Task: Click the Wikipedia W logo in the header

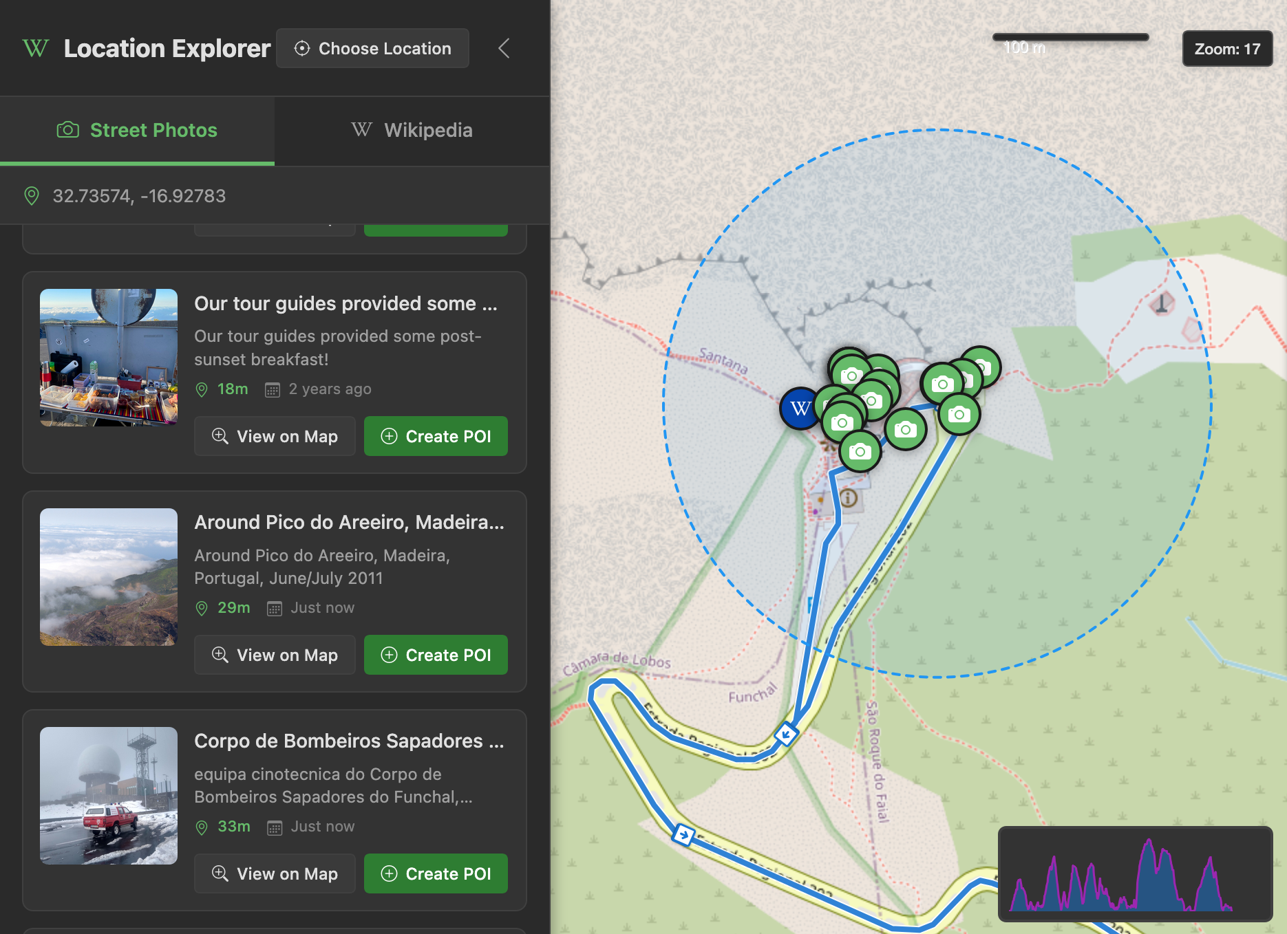Action: click(x=35, y=48)
